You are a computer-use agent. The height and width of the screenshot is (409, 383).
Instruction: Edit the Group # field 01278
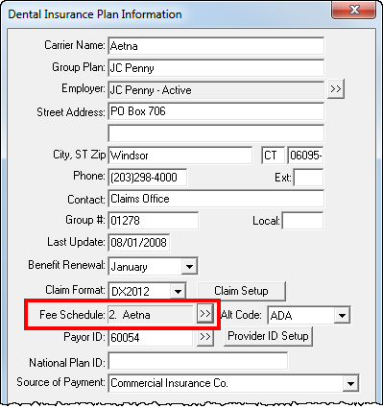154,221
